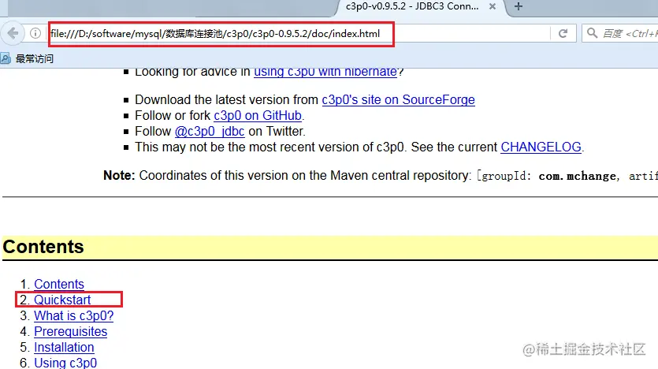The image size is (658, 369).
Task: Open the CHANGELOG link
Action: pyautogui.click(x=541, y=147)
